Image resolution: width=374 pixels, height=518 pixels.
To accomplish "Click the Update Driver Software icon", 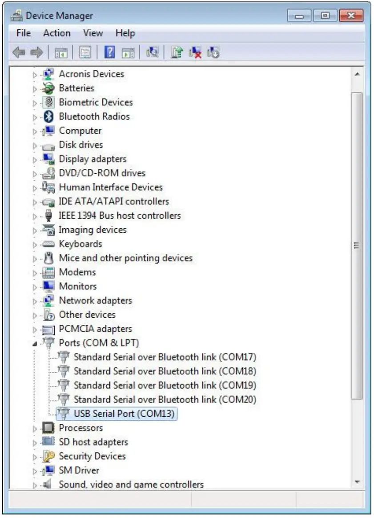I will click(x=177, y=53).
